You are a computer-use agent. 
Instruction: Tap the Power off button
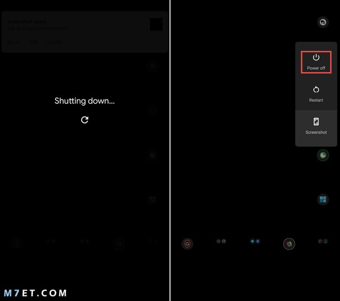316,62
